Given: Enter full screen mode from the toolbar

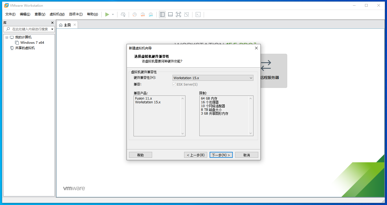Looking at the screenshot, I should tap(178, 14).
